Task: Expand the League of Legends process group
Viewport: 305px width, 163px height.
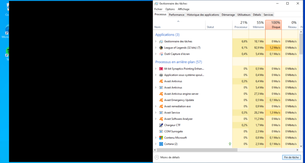Action: (156, 48)
